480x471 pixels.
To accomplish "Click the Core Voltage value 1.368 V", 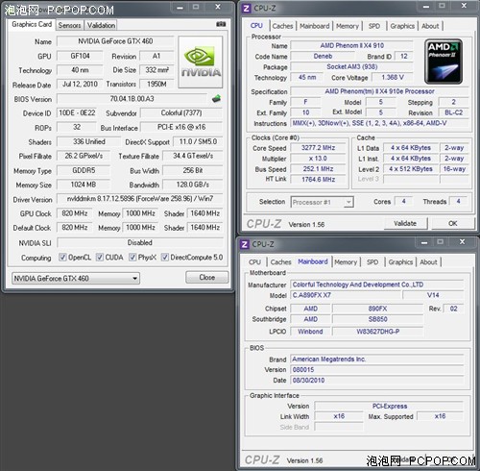I will click(393, 77).
